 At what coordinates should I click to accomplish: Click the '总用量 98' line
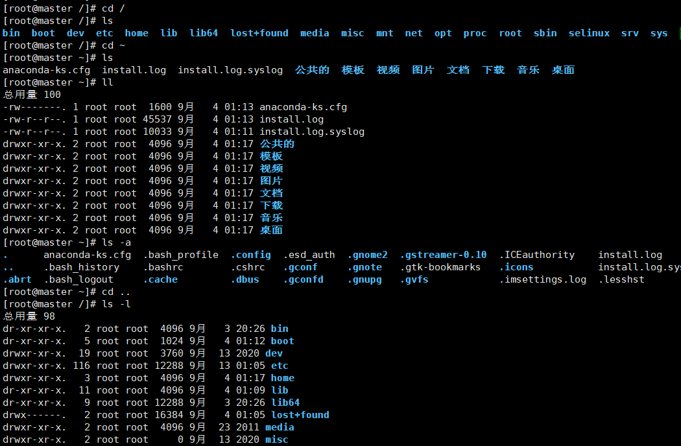(x=29, y=316)
